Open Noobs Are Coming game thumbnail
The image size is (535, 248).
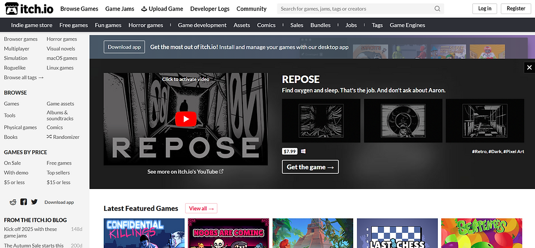[x=229, y=233]
